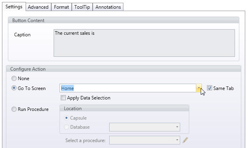The height and width of the screenshot is (148, 248).
Task: Choose the Database location radio button
Action: point(66,127)
